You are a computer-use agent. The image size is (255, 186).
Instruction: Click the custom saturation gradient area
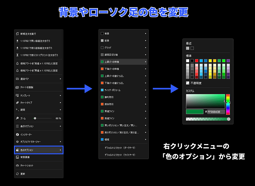206,101
